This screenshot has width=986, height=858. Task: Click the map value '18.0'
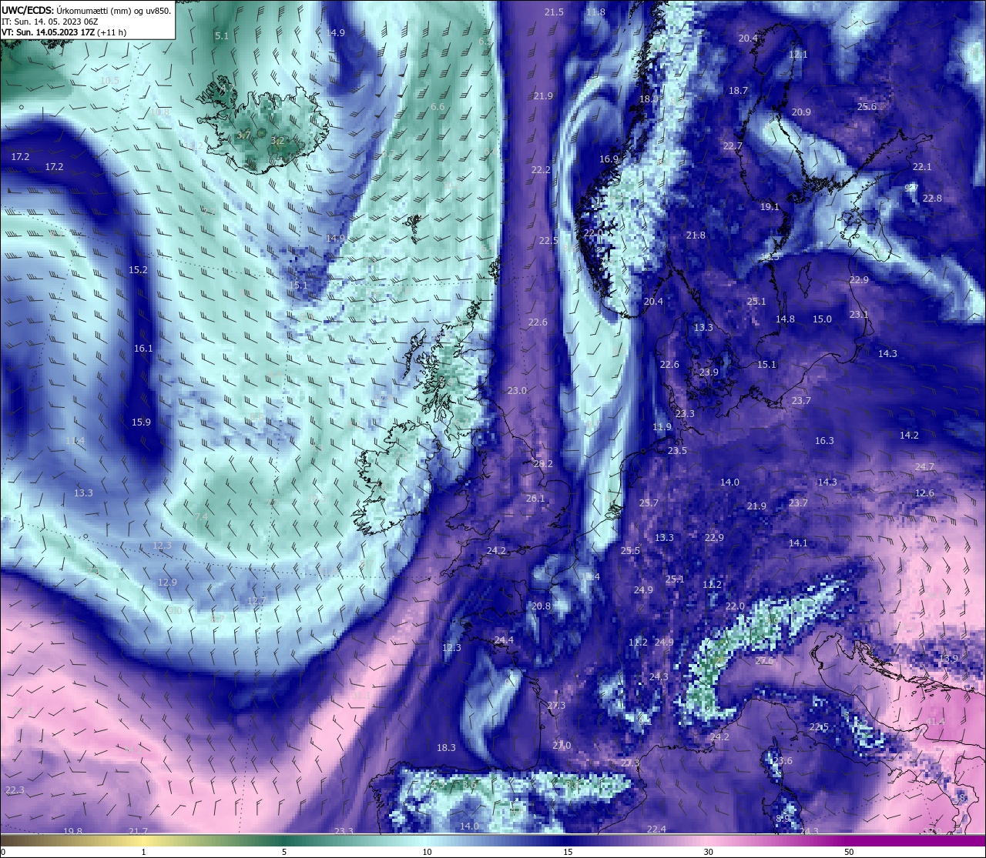[x=649, y=99]
